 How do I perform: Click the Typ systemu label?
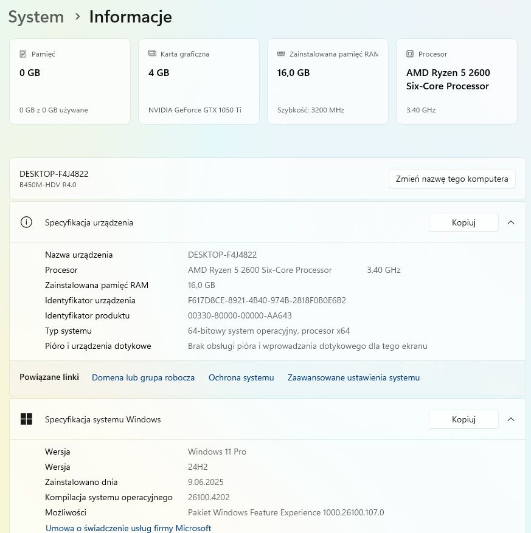pyautogui.click(x=68, y=331)
